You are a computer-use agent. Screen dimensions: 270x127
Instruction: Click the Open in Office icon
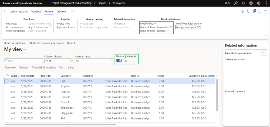tap(248, 11)
